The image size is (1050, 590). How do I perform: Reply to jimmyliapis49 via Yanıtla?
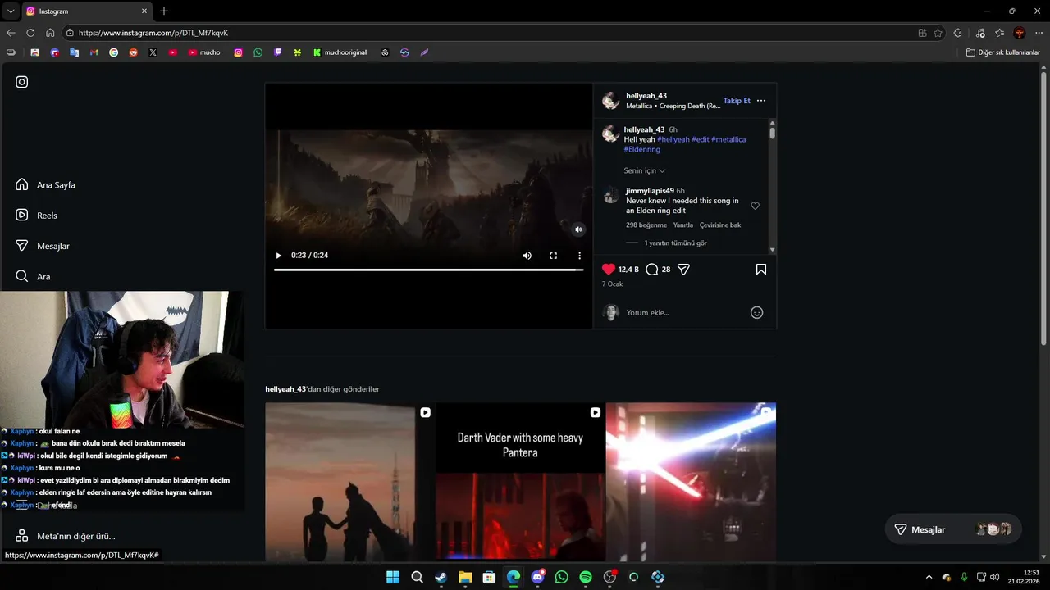click(683, 225)
